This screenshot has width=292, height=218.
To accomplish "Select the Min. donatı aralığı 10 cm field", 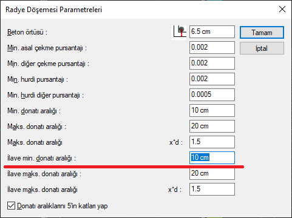I will [212, 110].
